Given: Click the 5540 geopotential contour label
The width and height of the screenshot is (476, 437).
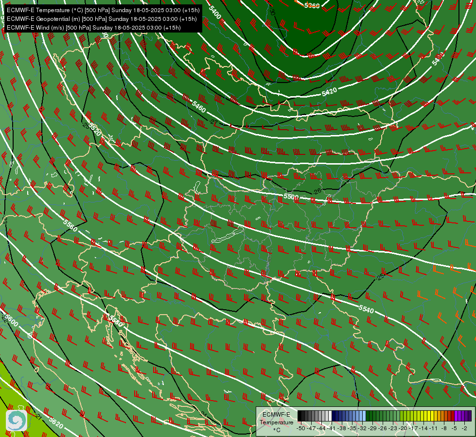Looking at the screenshot, I should (x=366, y=309).
